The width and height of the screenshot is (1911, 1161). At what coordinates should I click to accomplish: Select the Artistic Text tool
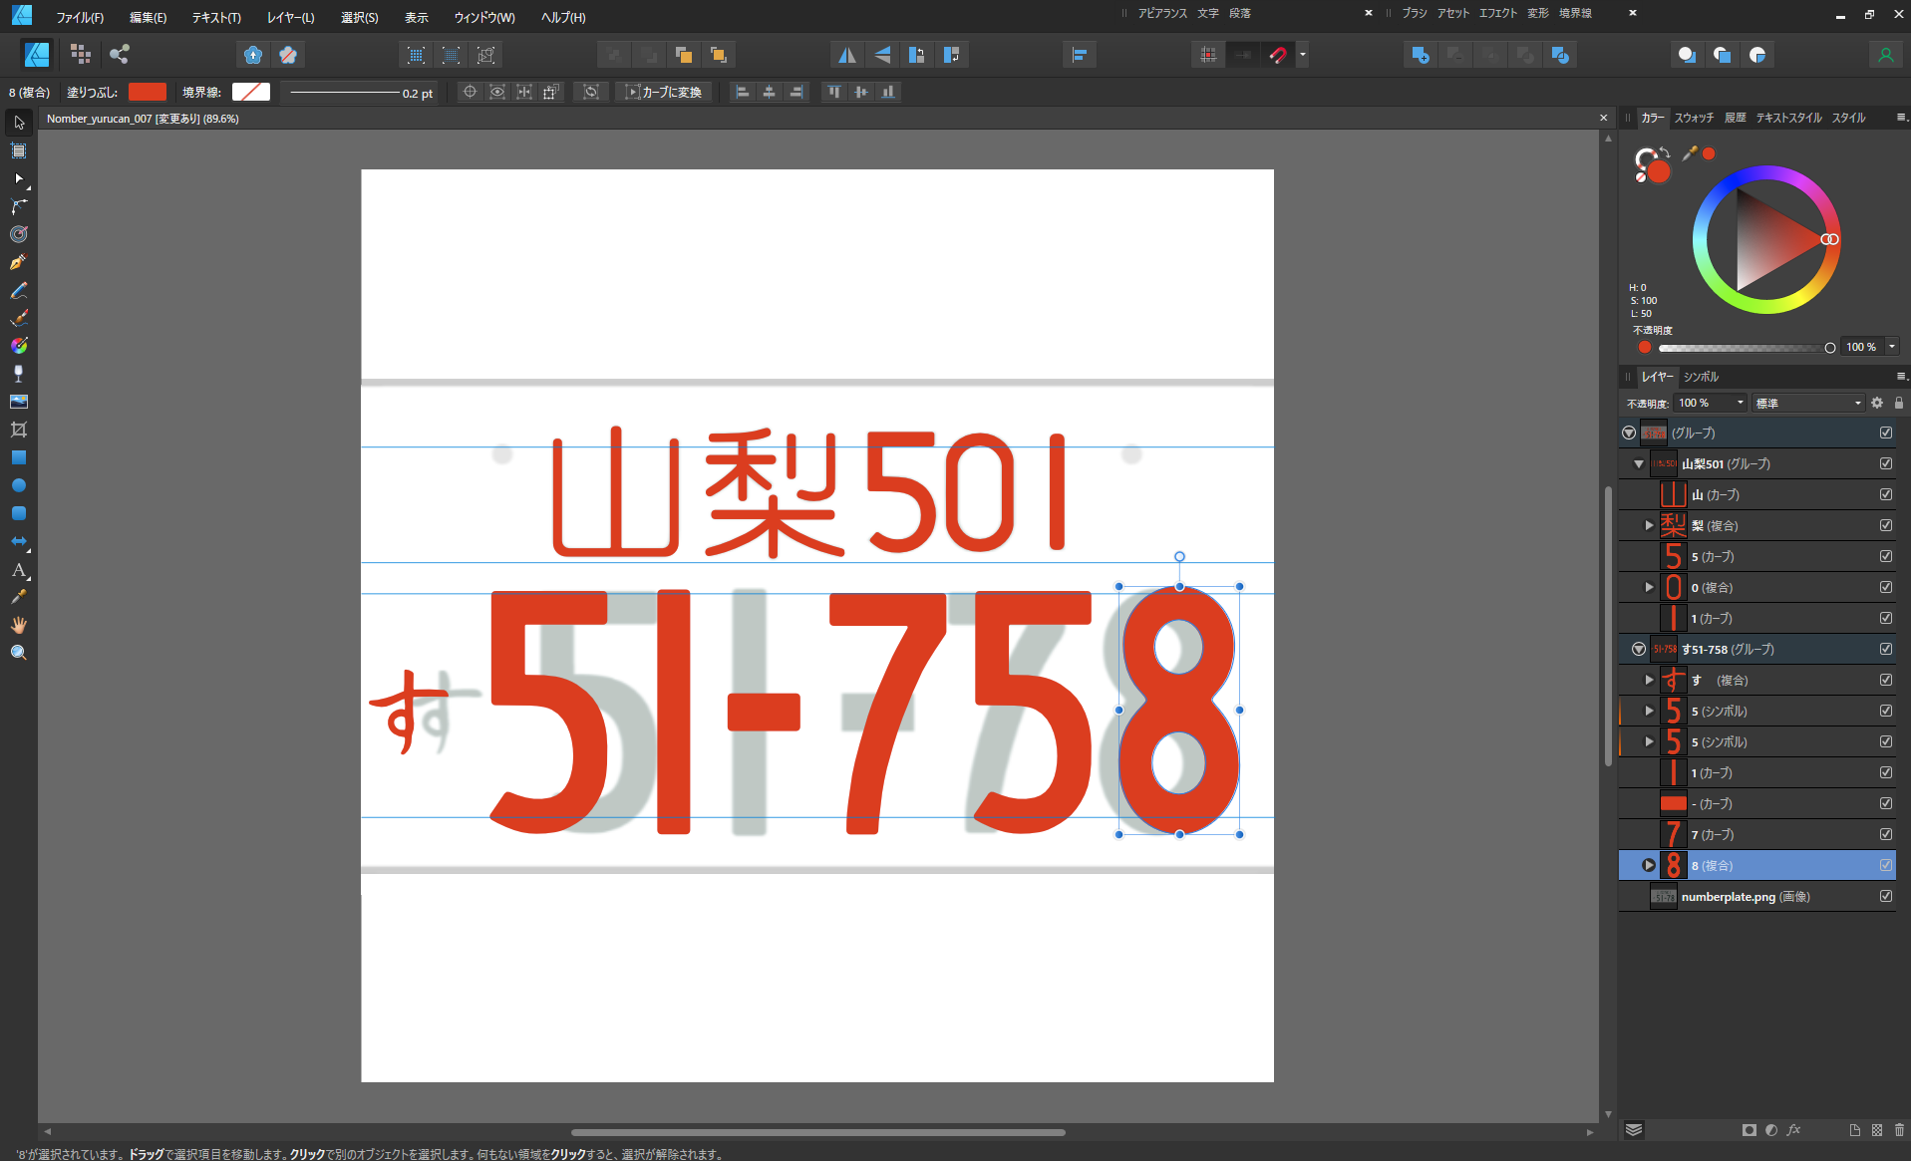coord(19,570)
